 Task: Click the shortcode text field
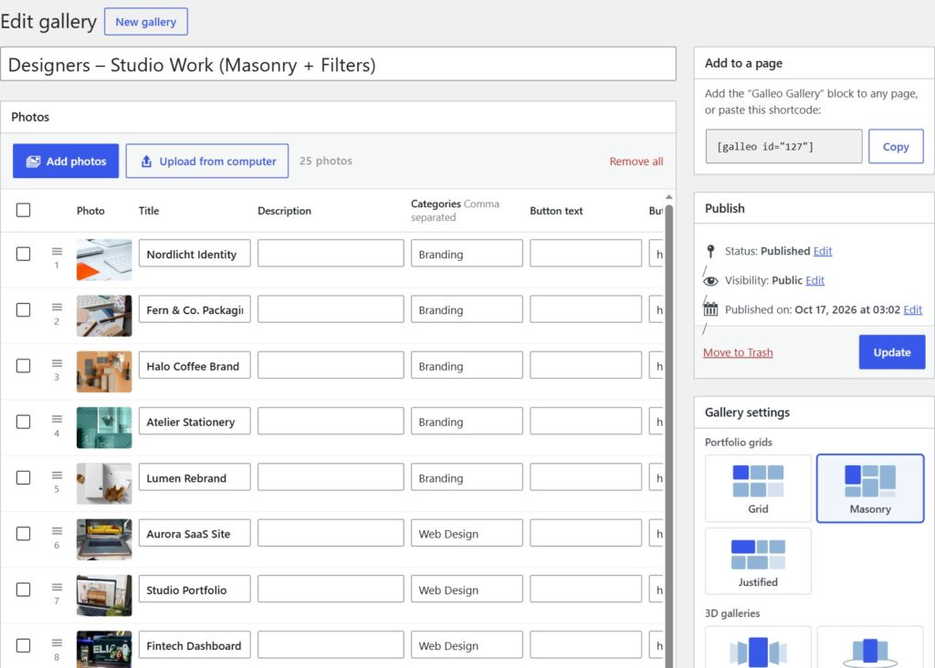pyautogui.click(x=783, y=147)
